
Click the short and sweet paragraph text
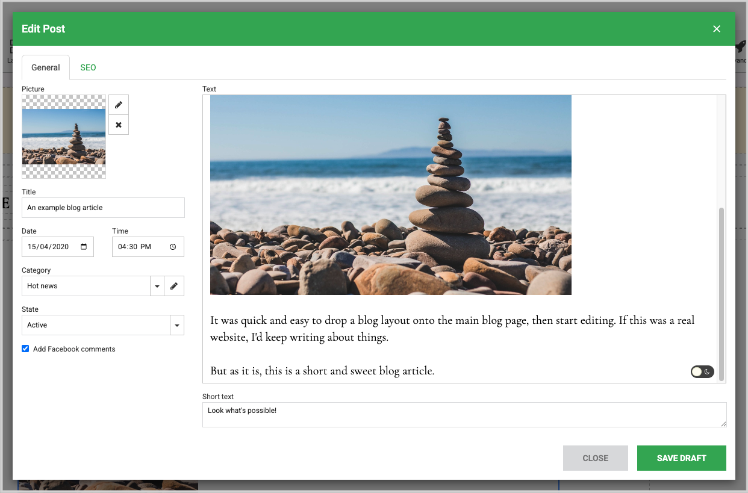[x=322, y=371]
